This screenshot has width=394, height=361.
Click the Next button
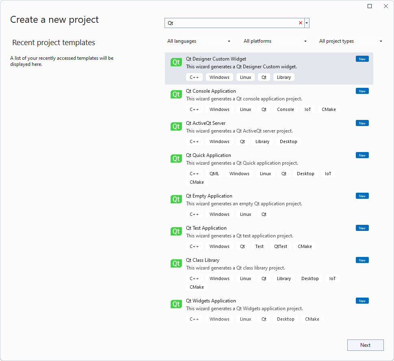point(365,345)
